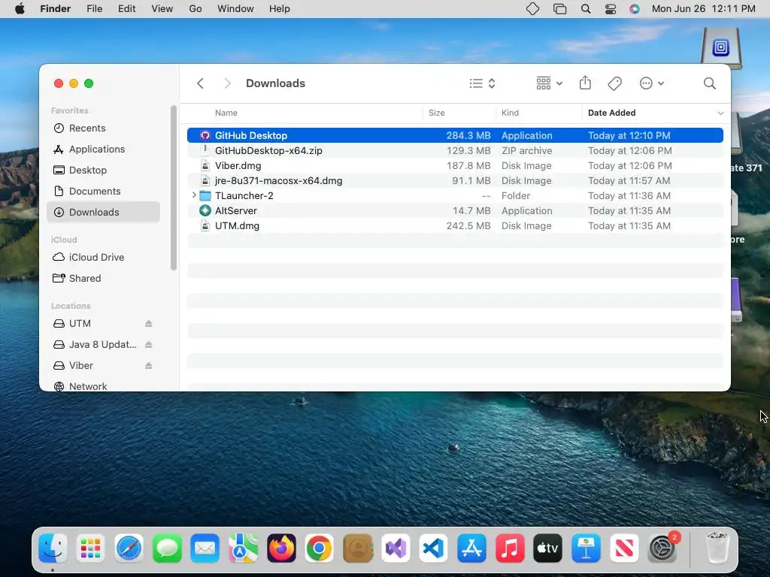The height and width of the screenshot is (577, 770).
Task: Sort by the Name column header
Action: 226,113
